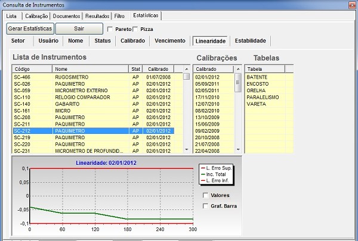
Task: Sort instruments by Nome column header
Action: [91, 69]
